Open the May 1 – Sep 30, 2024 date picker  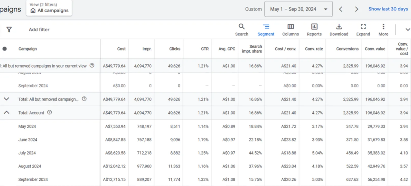coord(298,9)
